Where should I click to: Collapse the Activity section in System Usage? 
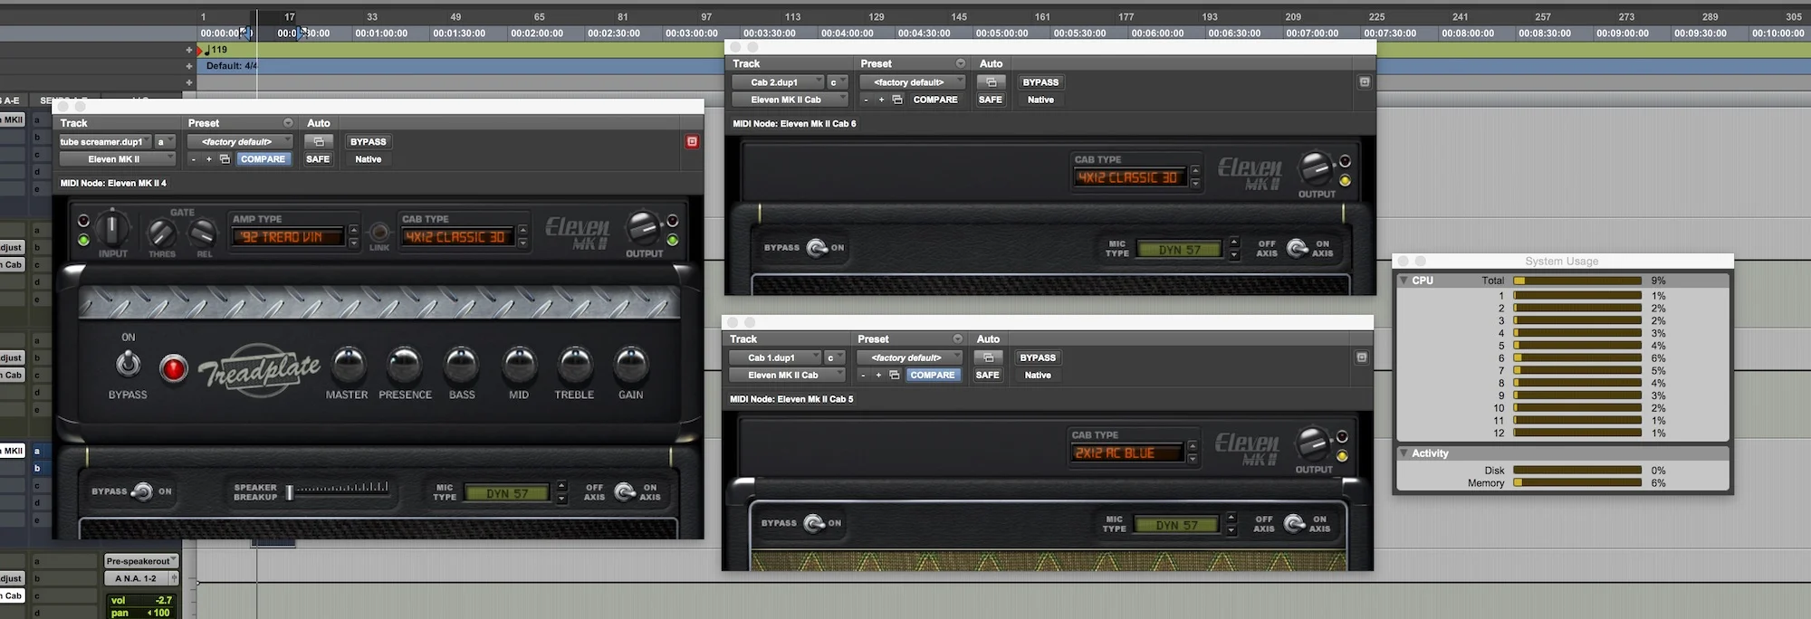[1404, 453]
